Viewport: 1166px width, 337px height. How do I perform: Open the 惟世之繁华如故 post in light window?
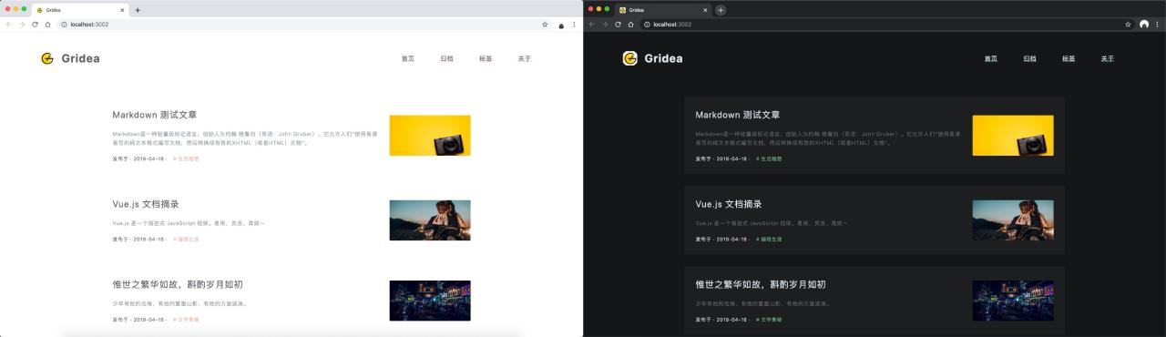point(178,284)
